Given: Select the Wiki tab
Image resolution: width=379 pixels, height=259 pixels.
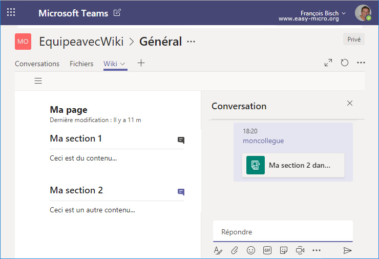Looking at the screenshot, I should (x=110, y=64).
